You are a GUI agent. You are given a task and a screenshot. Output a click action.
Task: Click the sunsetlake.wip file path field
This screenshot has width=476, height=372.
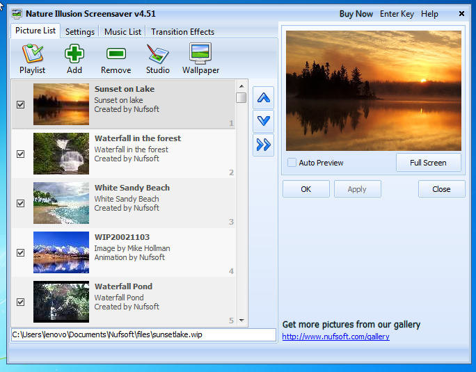click(143, 334)
